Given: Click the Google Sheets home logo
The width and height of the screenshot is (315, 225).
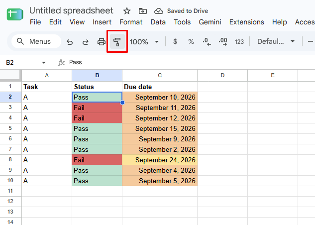Looking at the screenshot, I should coord(15,14).
